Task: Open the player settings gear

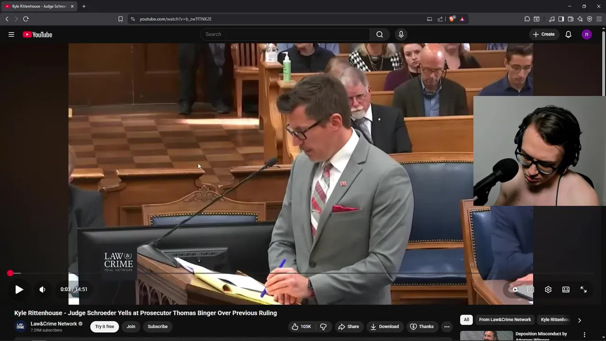Action: pos(548,289)
